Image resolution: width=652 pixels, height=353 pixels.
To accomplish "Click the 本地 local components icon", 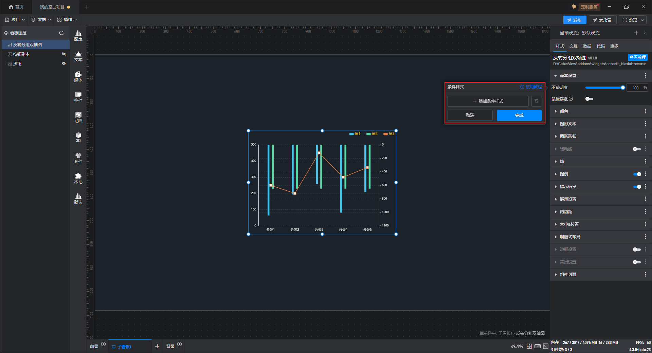I will (x=78, y=178).
